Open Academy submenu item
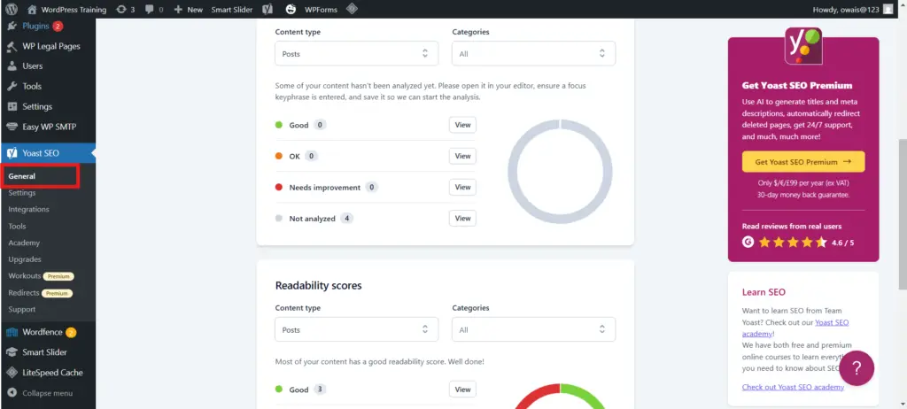This screenshot has width=907, height=409. click(24, 243)
